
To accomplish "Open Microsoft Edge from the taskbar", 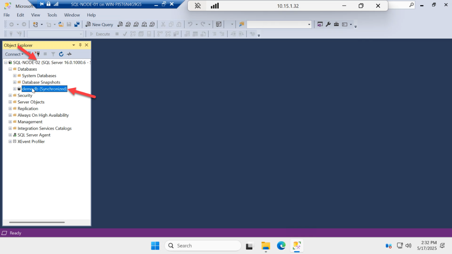I will [281, 246].
